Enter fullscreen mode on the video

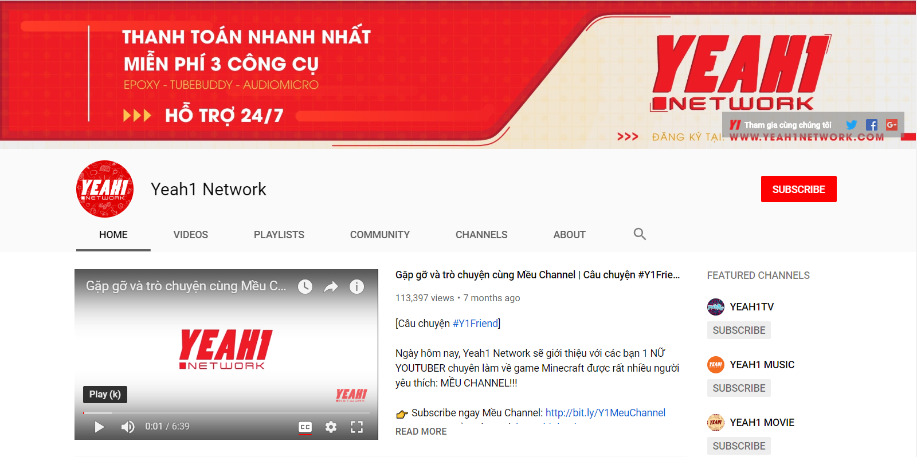pyautogui.click(x=356, y=427)
